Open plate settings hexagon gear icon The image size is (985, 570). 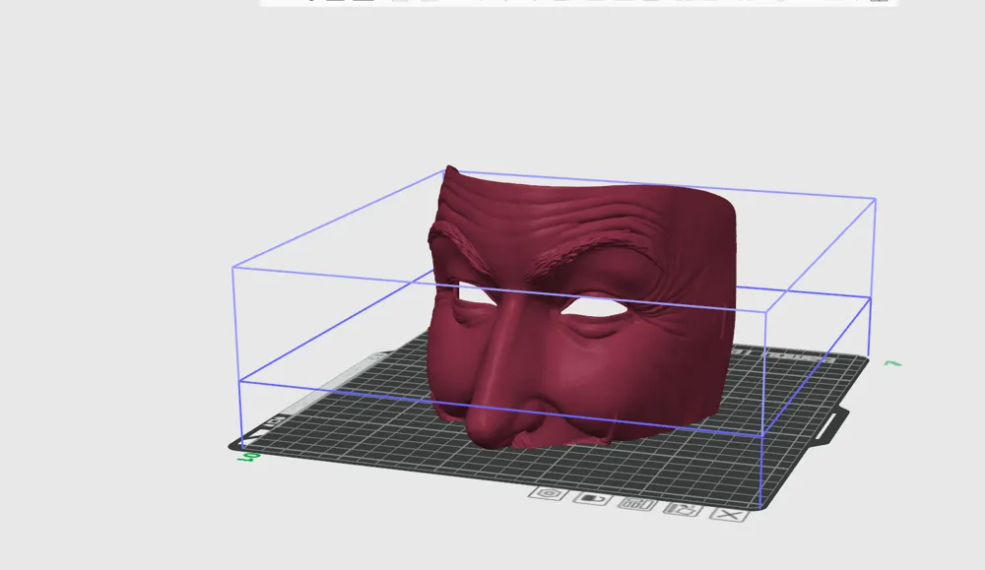click(x=549, y=493)
